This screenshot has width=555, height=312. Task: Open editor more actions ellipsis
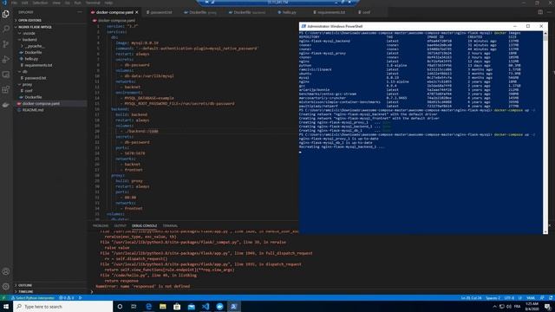(x=549, y=12)
